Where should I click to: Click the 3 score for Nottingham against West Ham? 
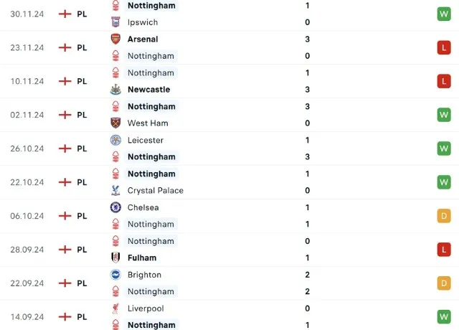[x=307, y=106]
